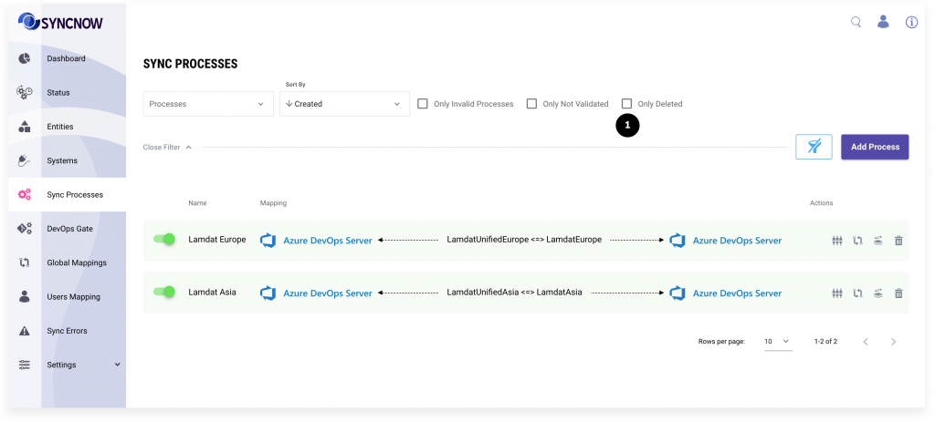
Task: Click the stack action icon for Lamdat Asia
Action: click(877, 293)
